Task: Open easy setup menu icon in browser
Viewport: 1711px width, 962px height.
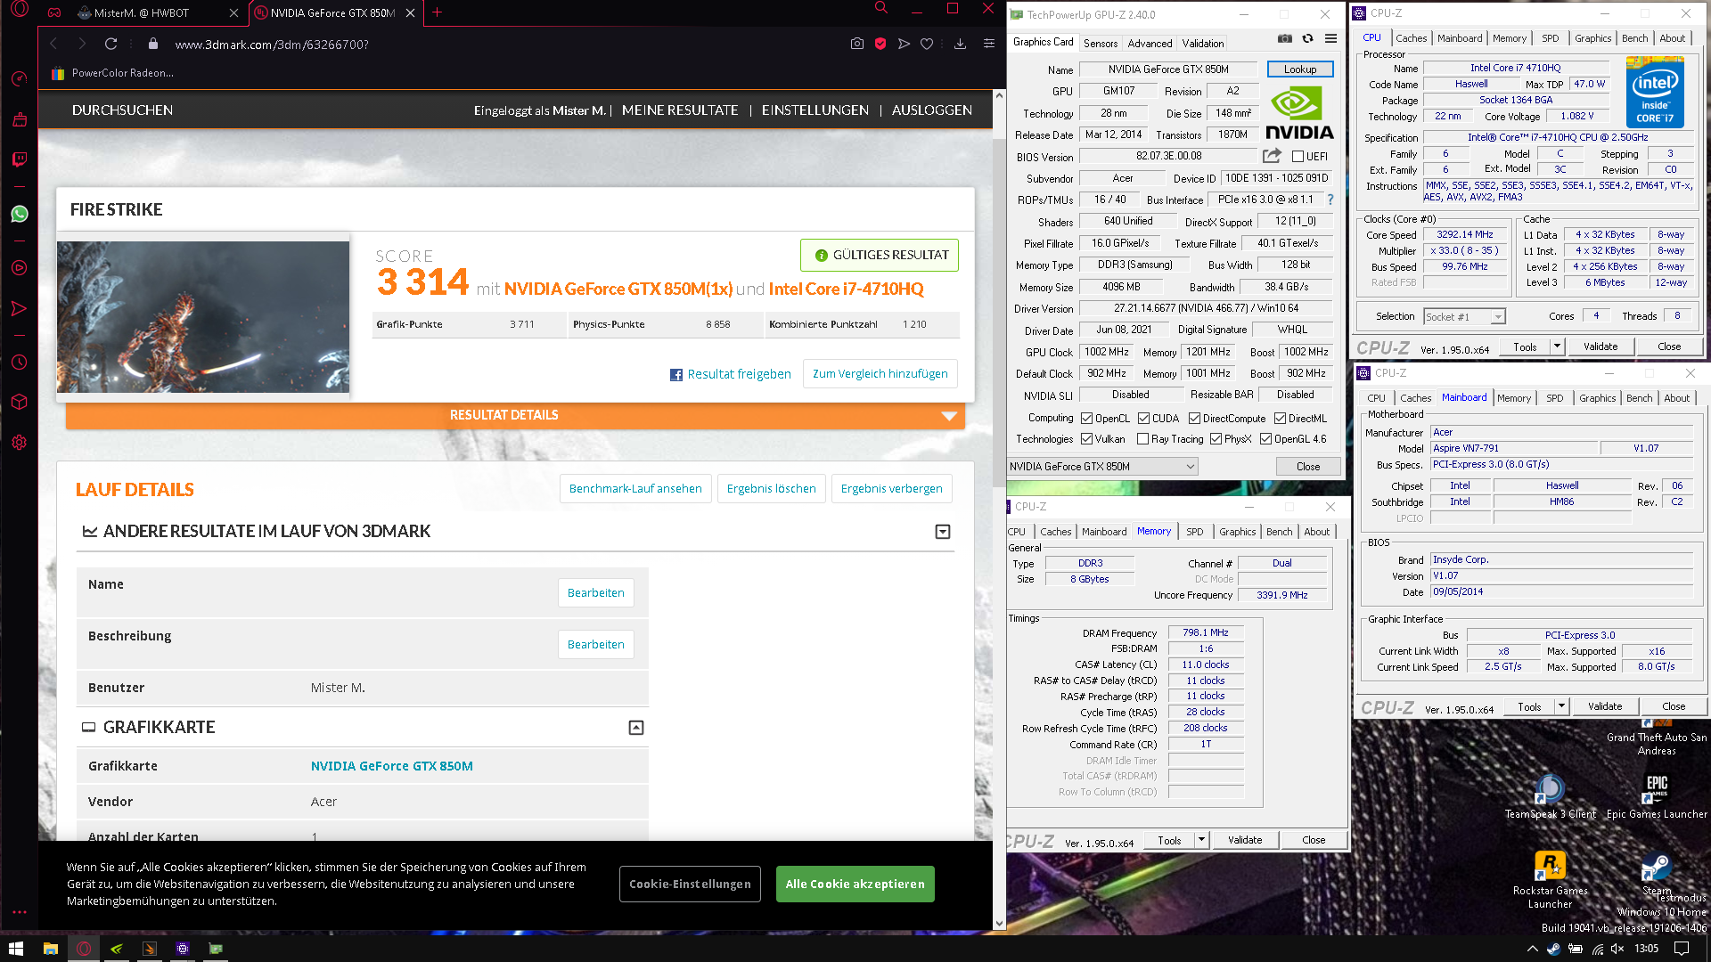Action: click(988, 44)
